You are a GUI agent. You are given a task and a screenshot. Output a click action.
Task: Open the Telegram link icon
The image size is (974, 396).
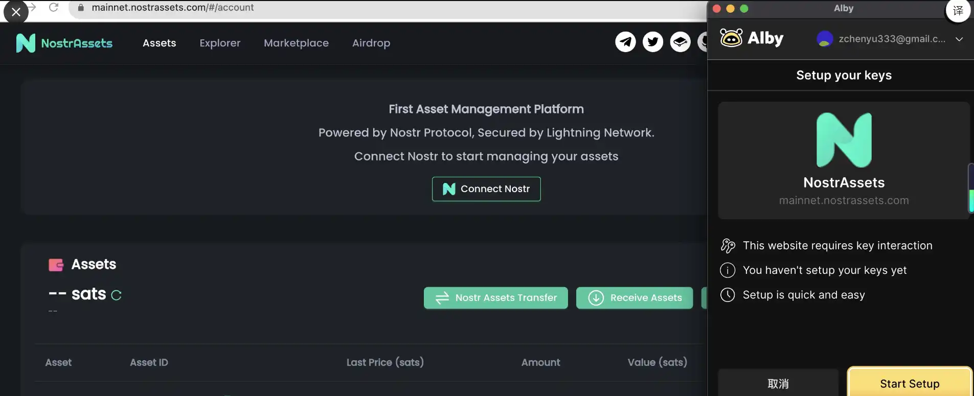[625, 42]
